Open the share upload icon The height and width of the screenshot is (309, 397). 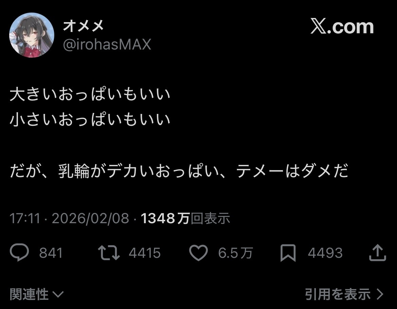(377, 252)
